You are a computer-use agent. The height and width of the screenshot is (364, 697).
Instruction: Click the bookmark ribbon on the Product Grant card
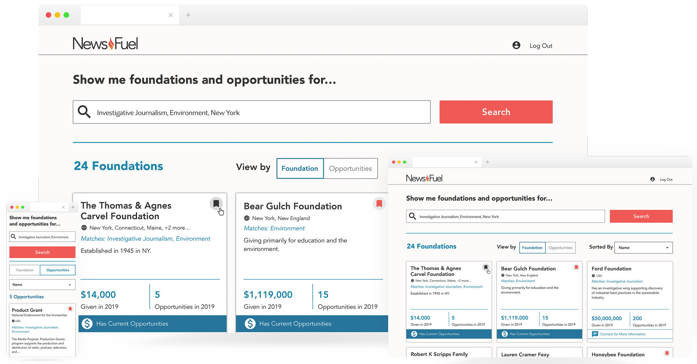coord(71,309)
